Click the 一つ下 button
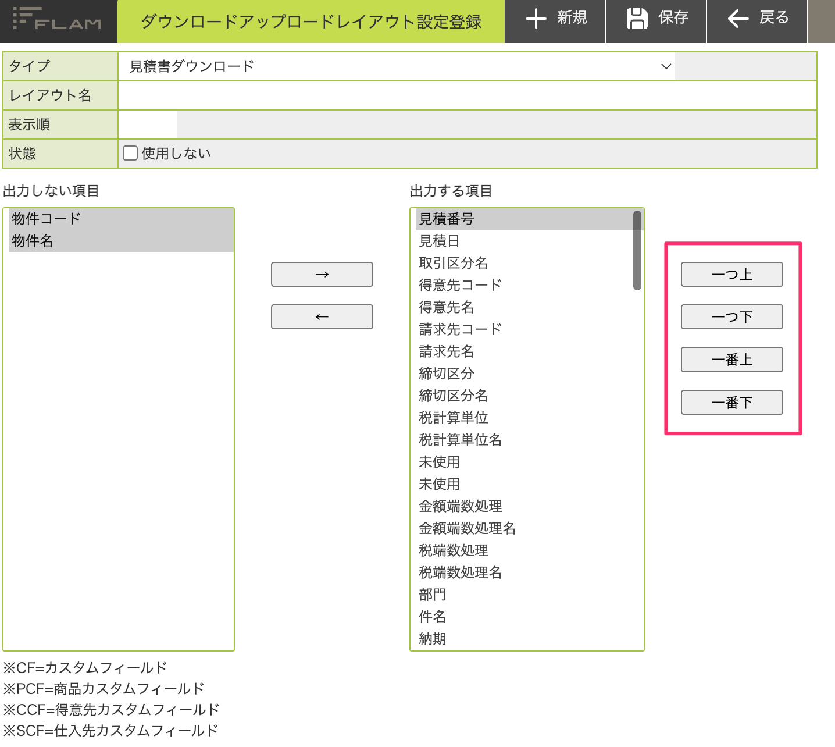The height and width of the screenshot is (747, 835). (x=732, y=316)
